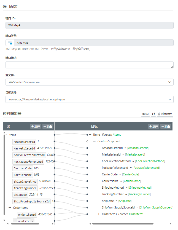Click the 端口描述 description text field
178x230 pixels.
(89, 65)
